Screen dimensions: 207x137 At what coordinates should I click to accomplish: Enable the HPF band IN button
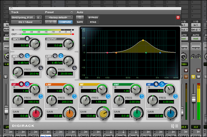[x=41, y=68]
